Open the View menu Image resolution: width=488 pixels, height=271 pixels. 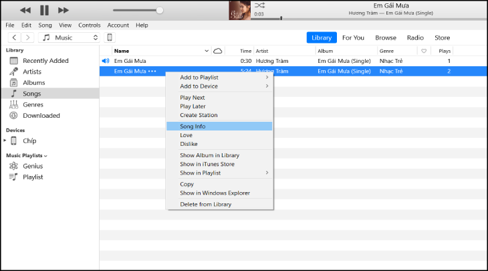pos(65,25)
